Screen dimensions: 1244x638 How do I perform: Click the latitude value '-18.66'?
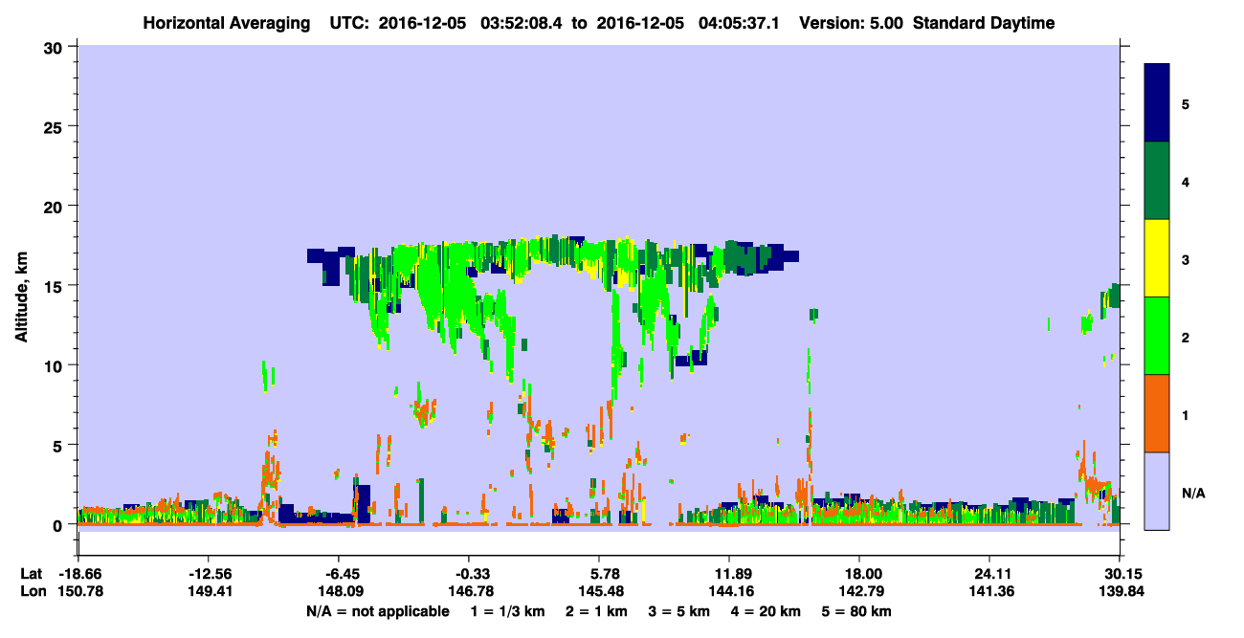click(78, 574)
